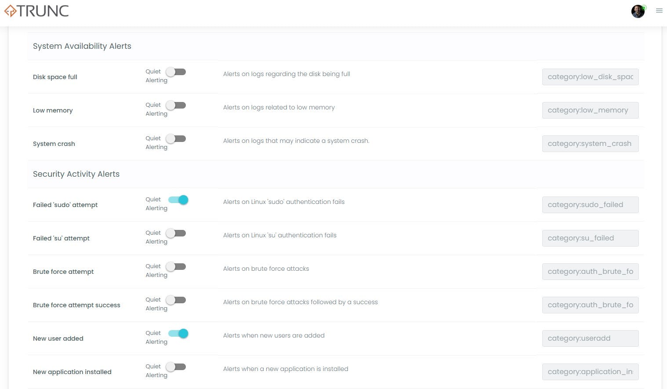Click the category:system_crash filter field
Image resolution: width=667 pixels, height=389 pixels.
[x=590, y=143]
